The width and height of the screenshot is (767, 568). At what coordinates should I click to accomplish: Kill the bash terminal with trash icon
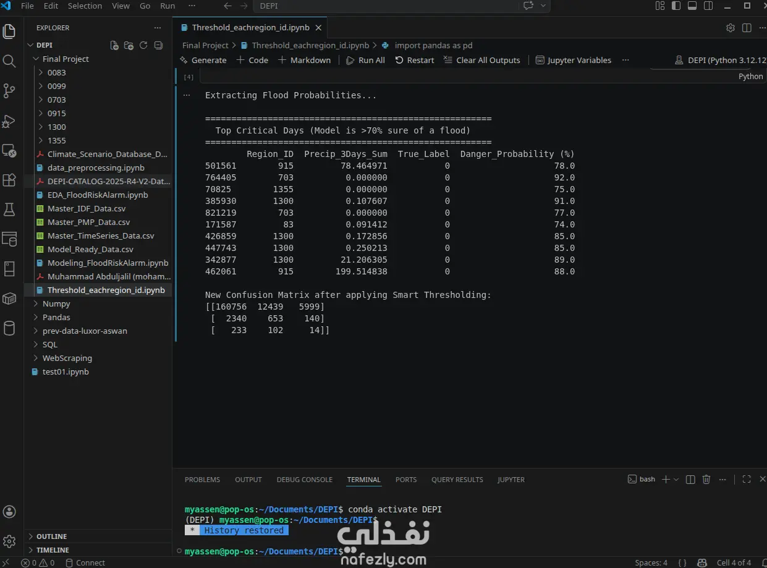[706, 479]
